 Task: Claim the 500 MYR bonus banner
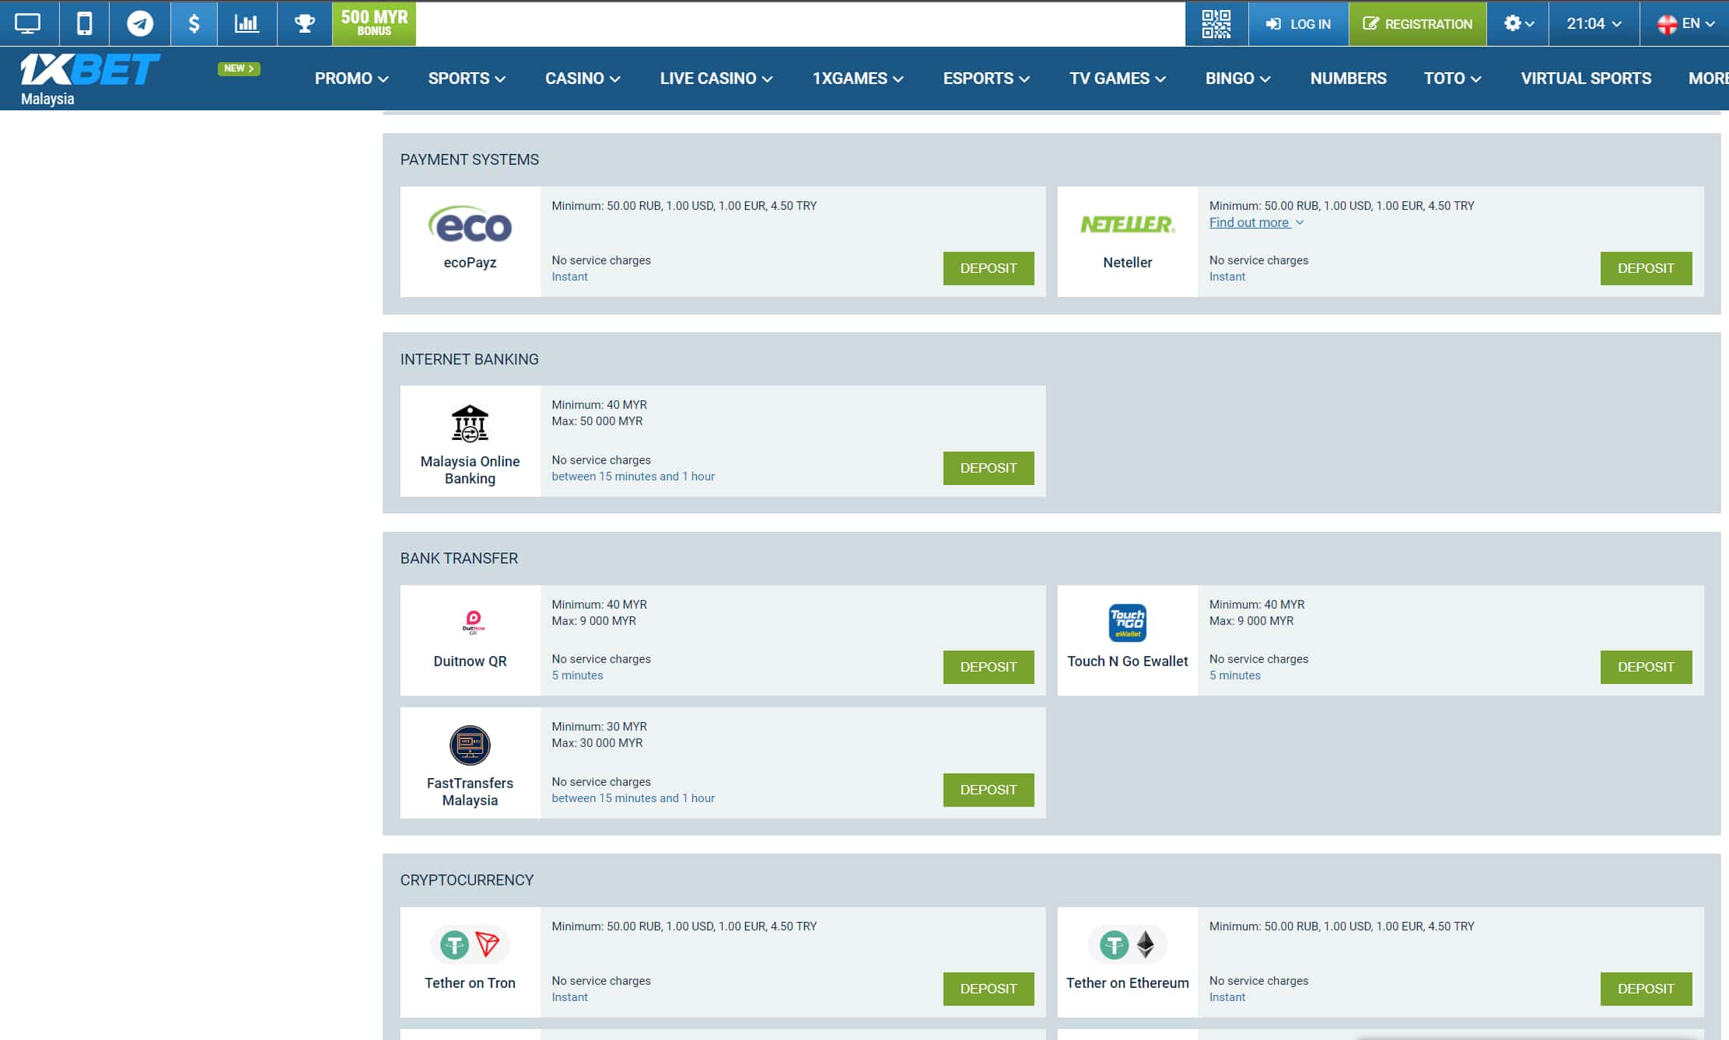pos(374,23)
